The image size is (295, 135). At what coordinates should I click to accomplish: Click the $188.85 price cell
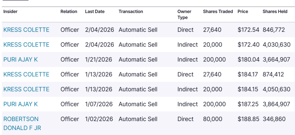[248, 119]
